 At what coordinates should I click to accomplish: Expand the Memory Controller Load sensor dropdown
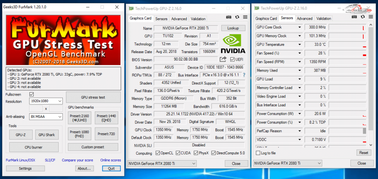[300, 88]
